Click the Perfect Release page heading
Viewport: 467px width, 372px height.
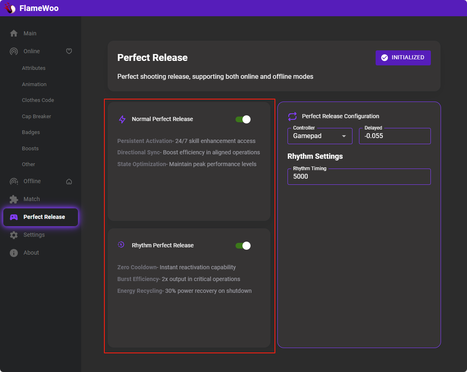pos(153,58)
